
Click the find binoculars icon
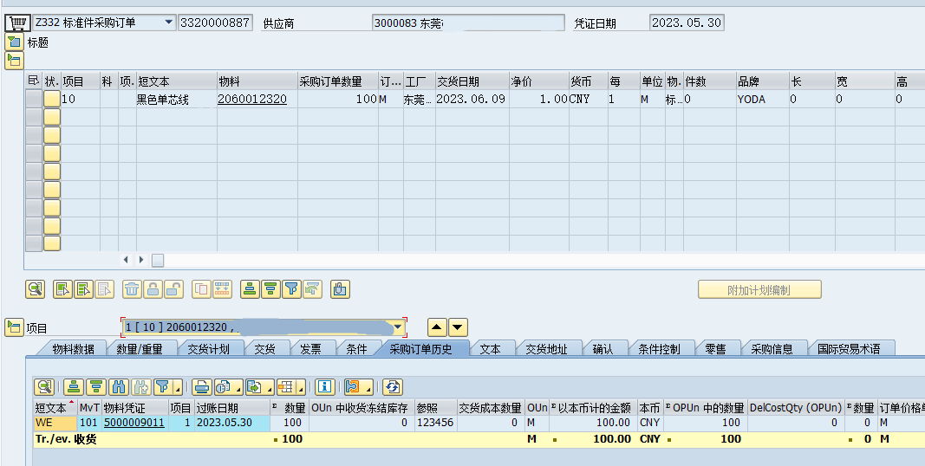point(120,386)
